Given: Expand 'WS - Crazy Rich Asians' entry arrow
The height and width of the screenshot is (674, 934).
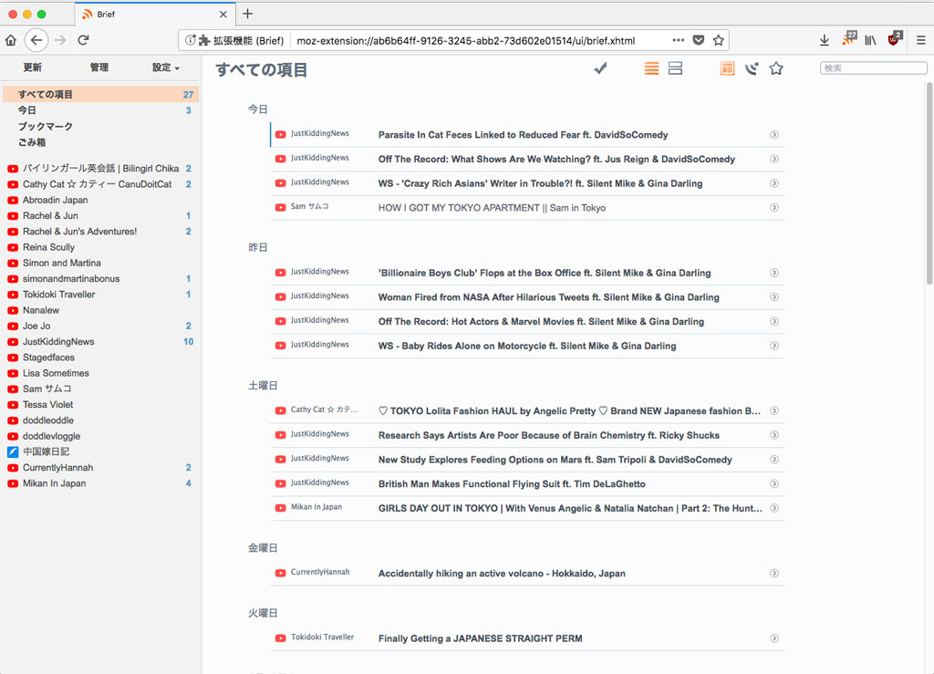Looking at the screenshot, I should pyautogui.click(x=774, y=183).
